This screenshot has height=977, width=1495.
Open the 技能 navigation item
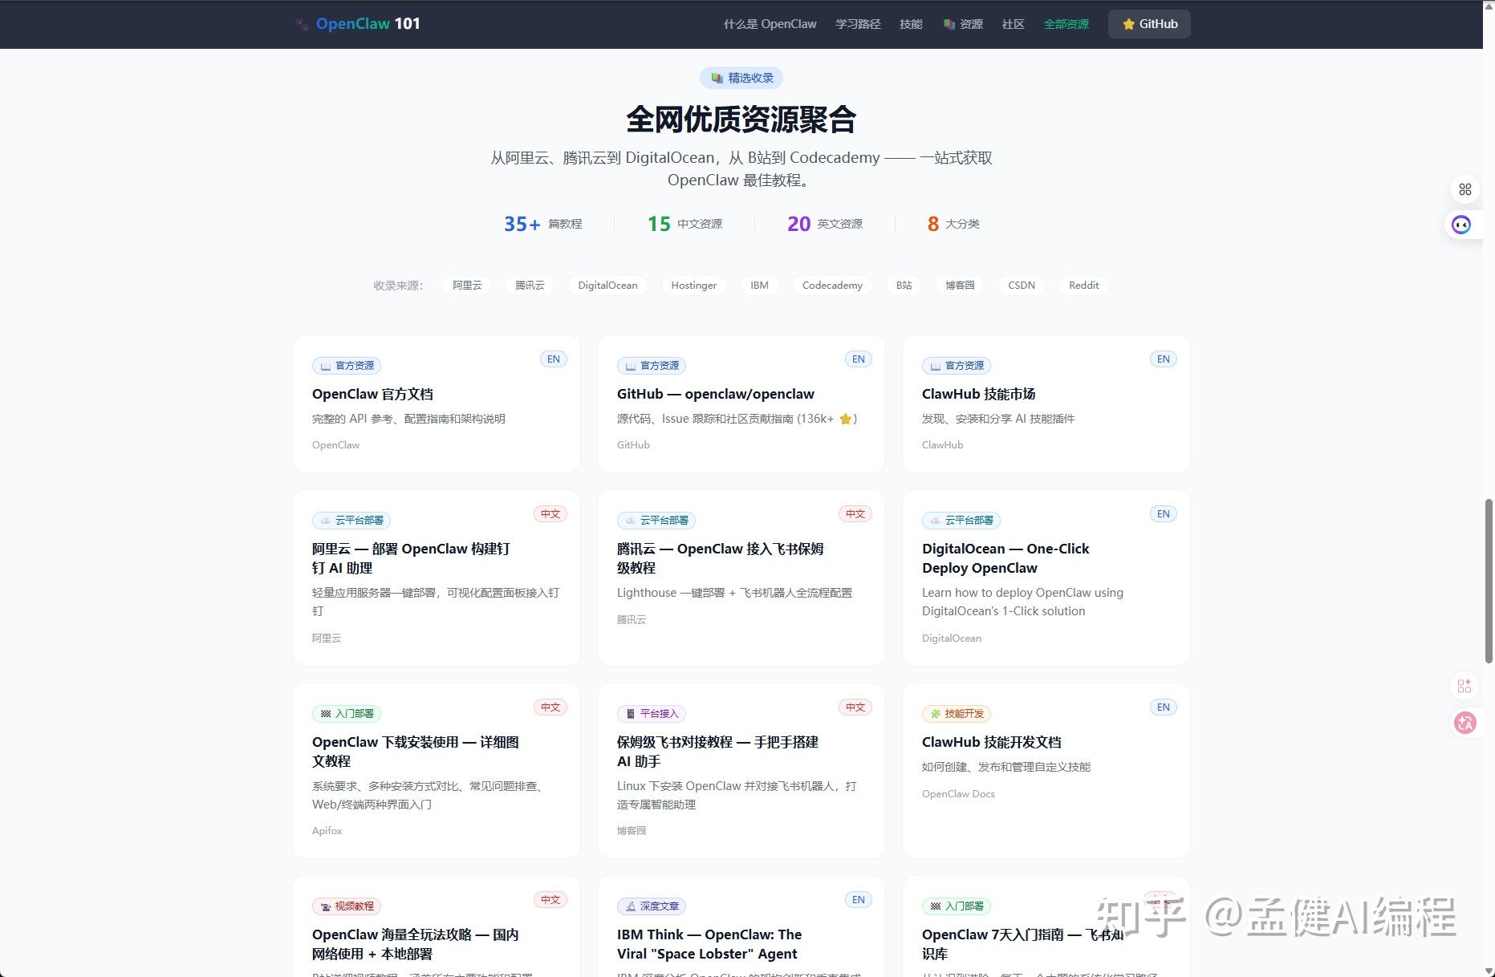(911, 24)
